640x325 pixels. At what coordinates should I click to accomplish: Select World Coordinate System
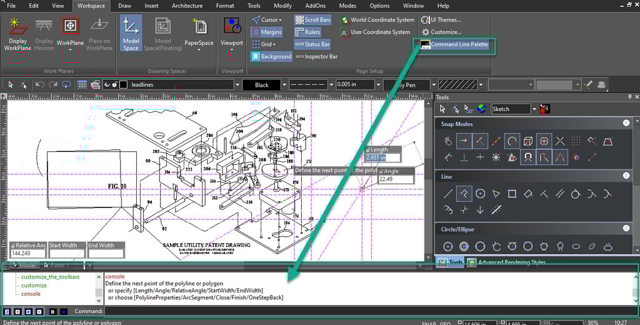tap(378, 19)
